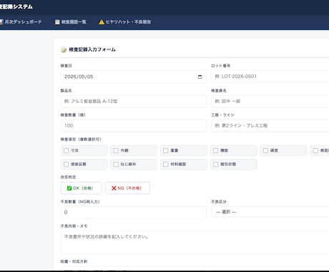Click the 不良数量（NG時入力）field
Viewport: 329px width, 272px height.
click(x=134, y=213)
